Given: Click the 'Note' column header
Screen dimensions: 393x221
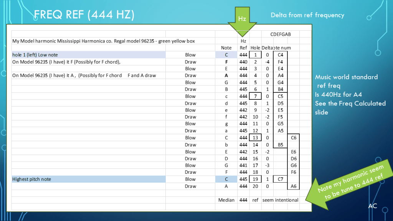Looking at the screenshot, I should (226, 48).
